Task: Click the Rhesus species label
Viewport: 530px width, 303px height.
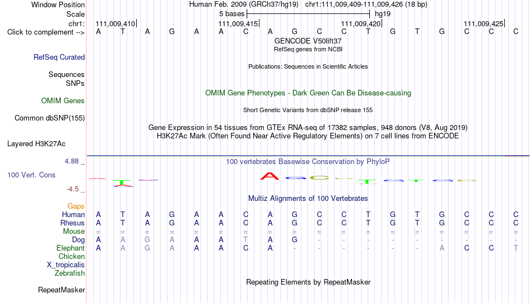Action: coord(73,223)
